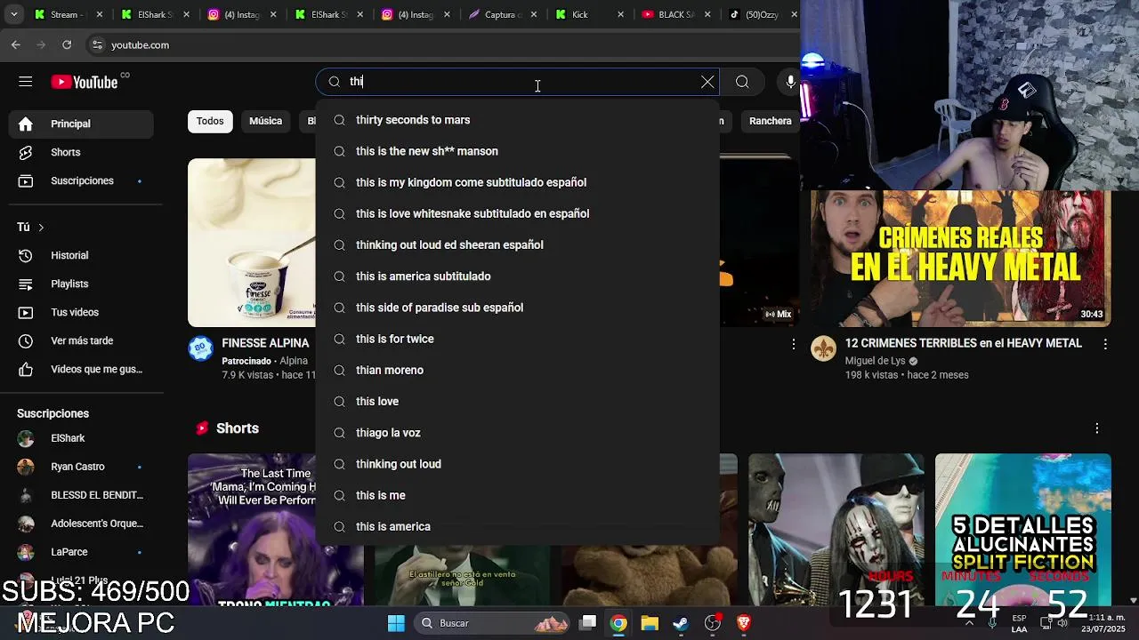The image size is (1139, 640).
Task: Switch to the Captura browser tab
Action: 504,14
